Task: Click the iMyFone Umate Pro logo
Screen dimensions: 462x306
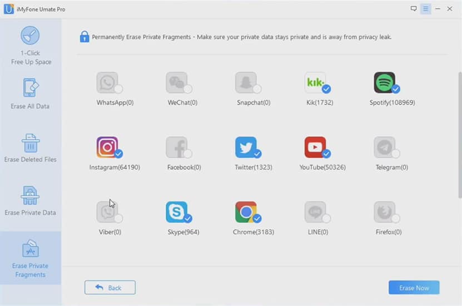Action: point(8,9)
